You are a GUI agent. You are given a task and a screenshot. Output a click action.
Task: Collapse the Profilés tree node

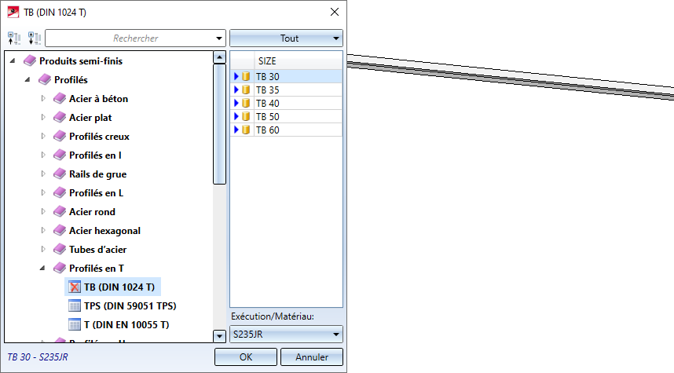27,79
